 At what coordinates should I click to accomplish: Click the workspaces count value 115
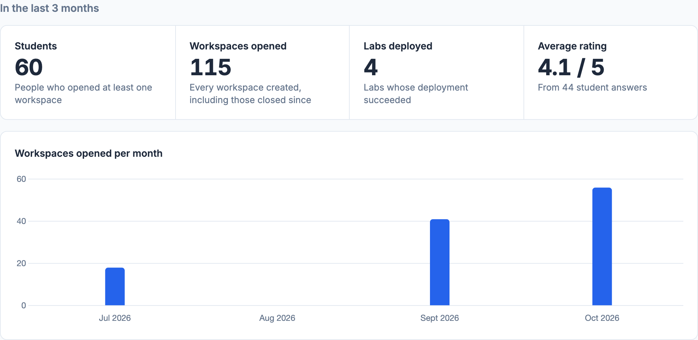[x=210, y=67]
